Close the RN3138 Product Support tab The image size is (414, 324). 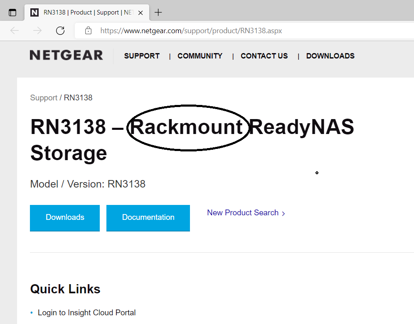(140, 12)
